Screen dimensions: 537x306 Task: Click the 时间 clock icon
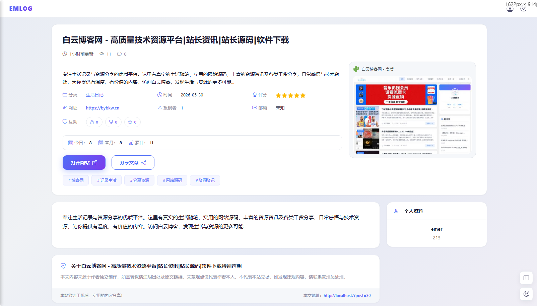pos(160,95)
